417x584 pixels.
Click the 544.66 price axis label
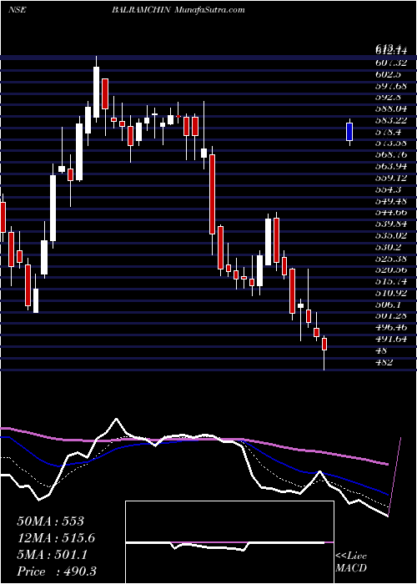coord(391,212)
